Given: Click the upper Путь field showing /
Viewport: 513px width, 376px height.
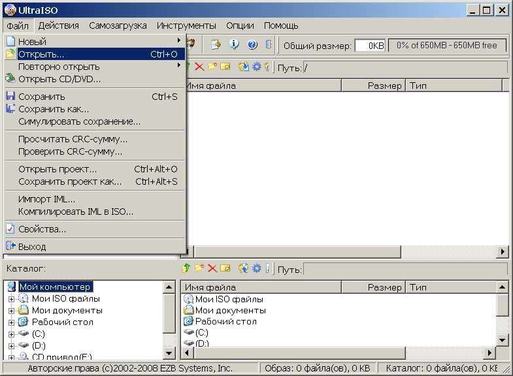Looking at the screenshot, I should (405, 68).
